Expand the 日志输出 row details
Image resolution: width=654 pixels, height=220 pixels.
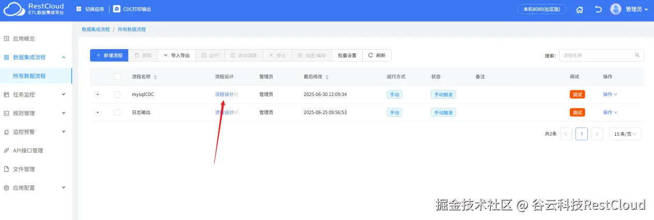(x=98, y=112)
